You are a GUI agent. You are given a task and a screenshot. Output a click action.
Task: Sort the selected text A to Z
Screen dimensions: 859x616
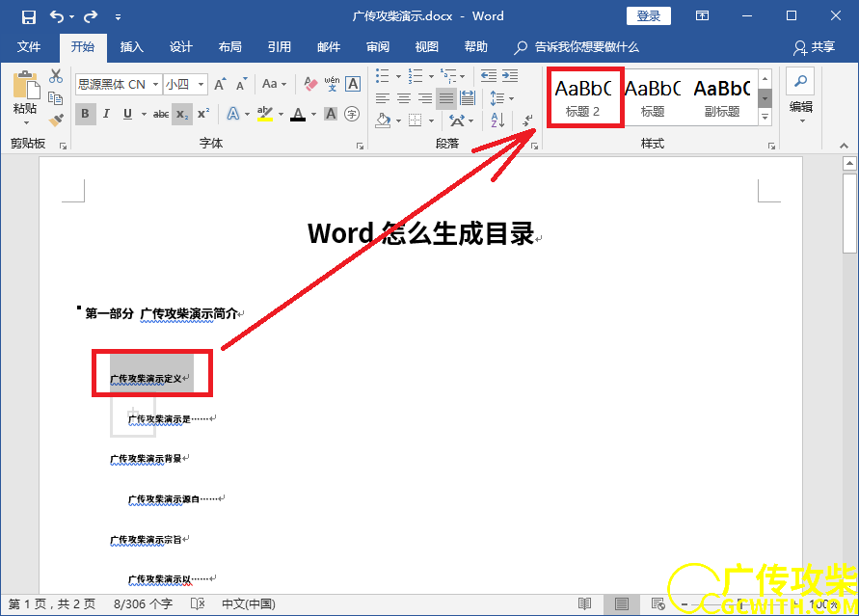point(497,120)
